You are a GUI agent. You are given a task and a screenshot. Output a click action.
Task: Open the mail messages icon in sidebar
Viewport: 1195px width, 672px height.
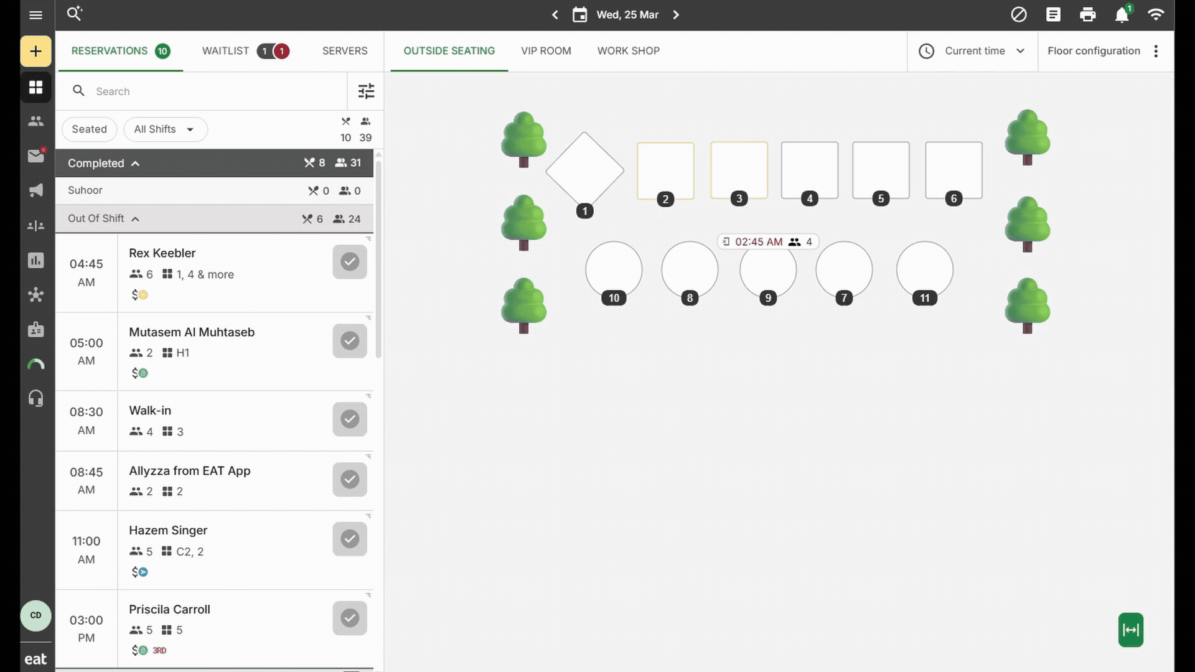(x=35, y=156)
